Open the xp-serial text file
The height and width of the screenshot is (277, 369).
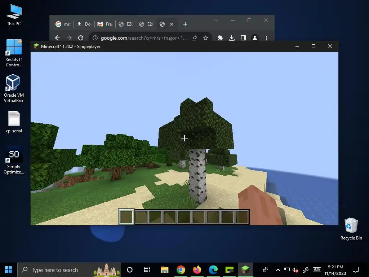(x=14, y=122)
